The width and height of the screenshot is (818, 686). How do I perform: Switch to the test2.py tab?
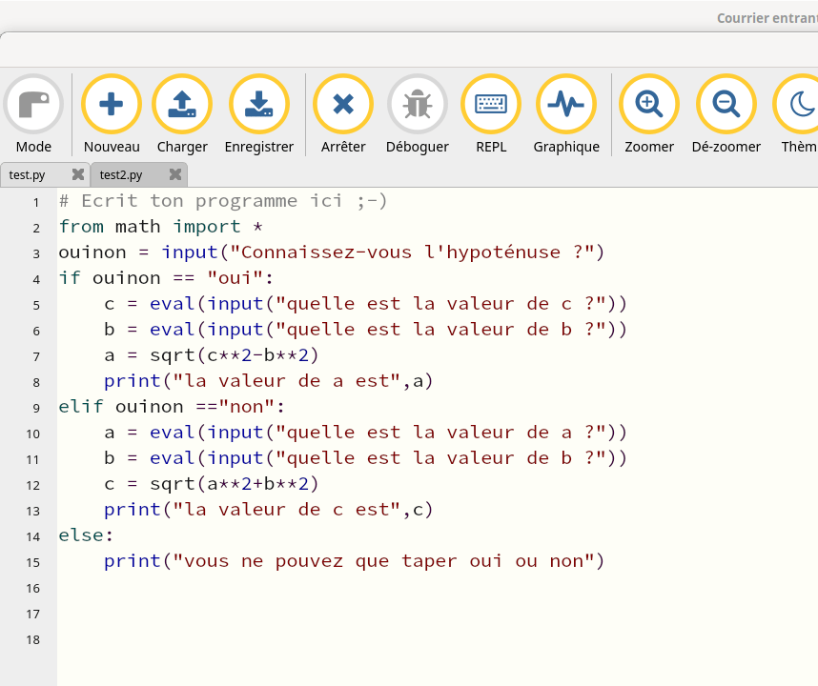click(x=121, y=175)
